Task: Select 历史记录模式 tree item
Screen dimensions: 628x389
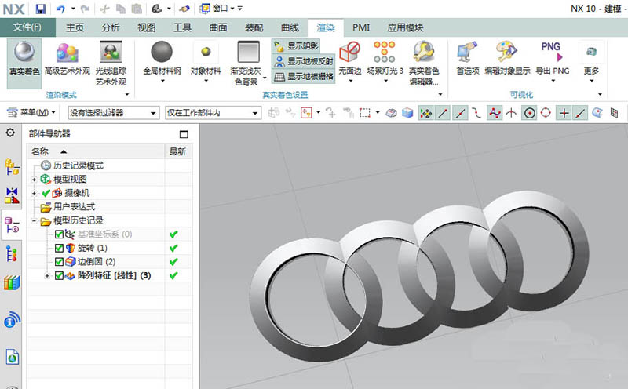Action: point(78,165)
